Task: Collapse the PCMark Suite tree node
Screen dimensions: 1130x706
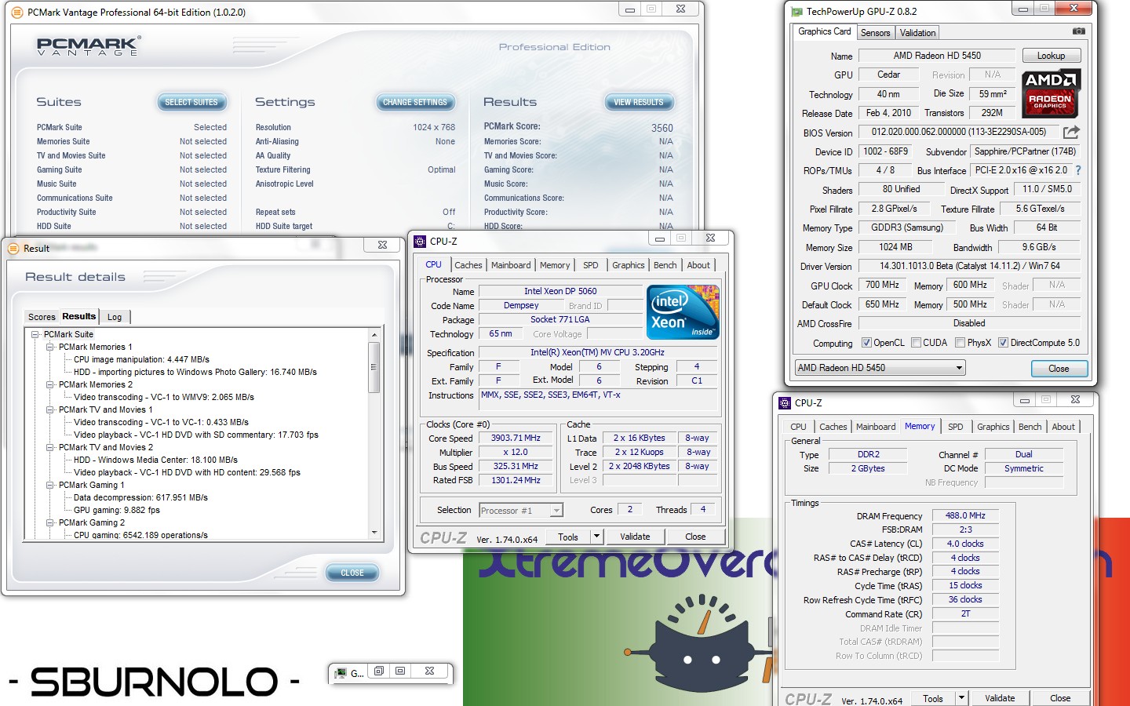Action: (35, 334)
